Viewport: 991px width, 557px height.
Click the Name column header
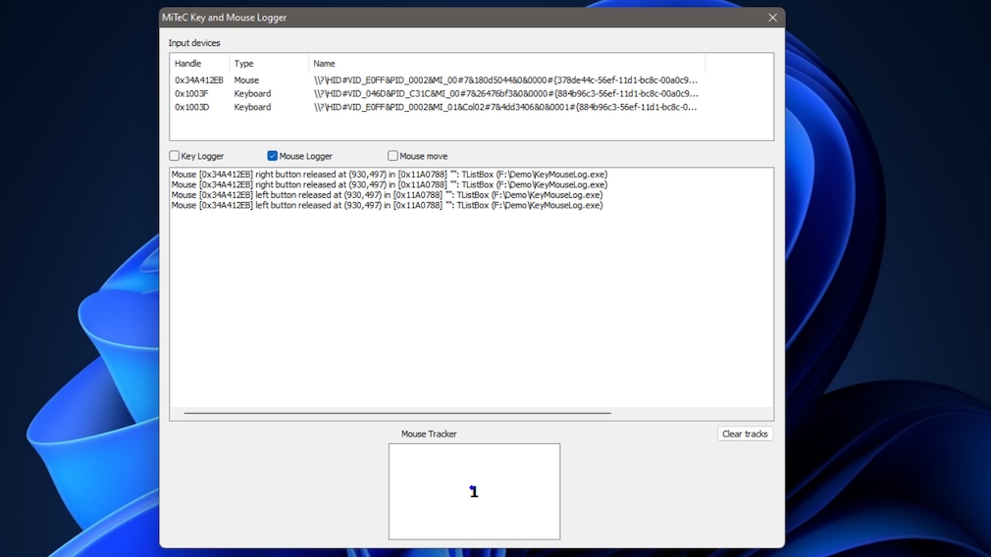coord(325,64)
